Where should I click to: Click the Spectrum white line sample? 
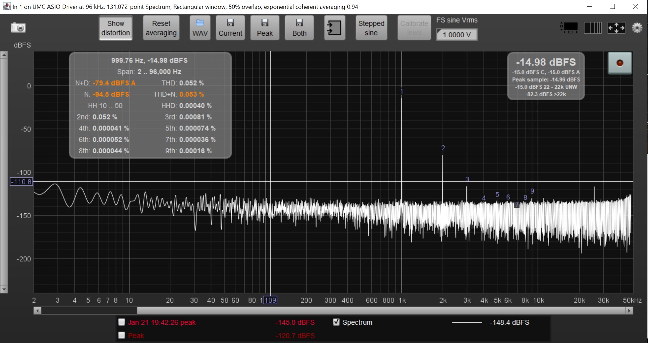click(x=467, y=323)
